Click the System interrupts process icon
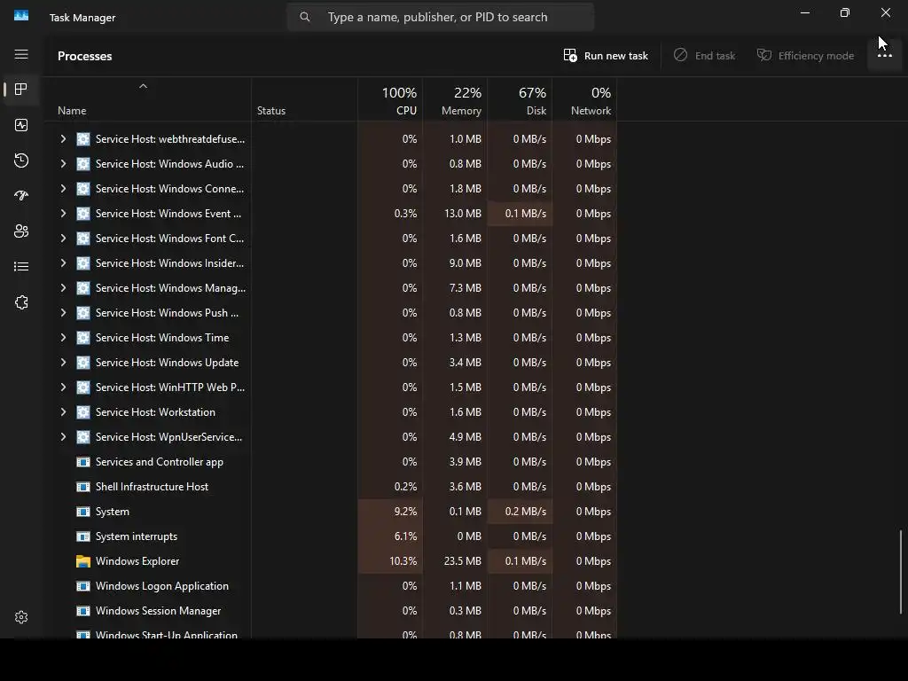 point(83,536)
